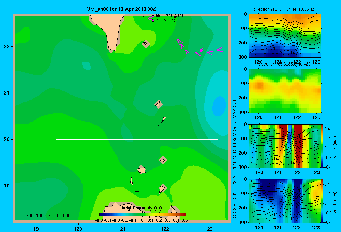Click the 18 contour label in the temperature section
The height and width of the screenshot is (232, 341).
click(299, 43)
